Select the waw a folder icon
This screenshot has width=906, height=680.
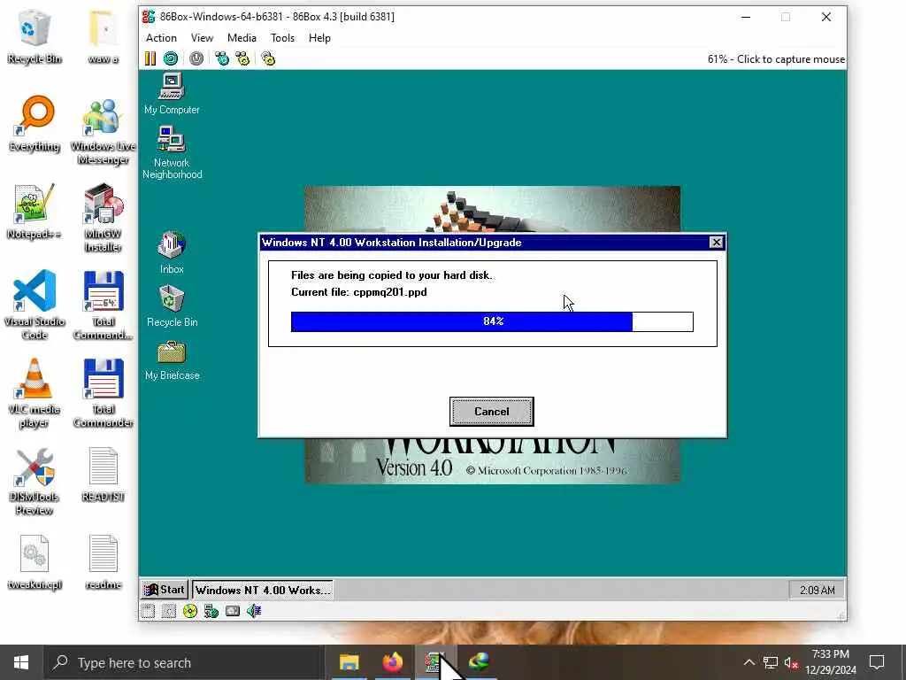(103, 37)
